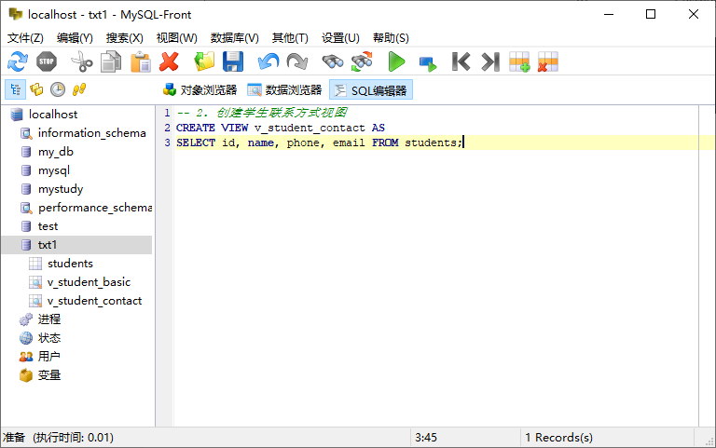
Task: Open the 其他(T) menu
Action: pos(290,38)
